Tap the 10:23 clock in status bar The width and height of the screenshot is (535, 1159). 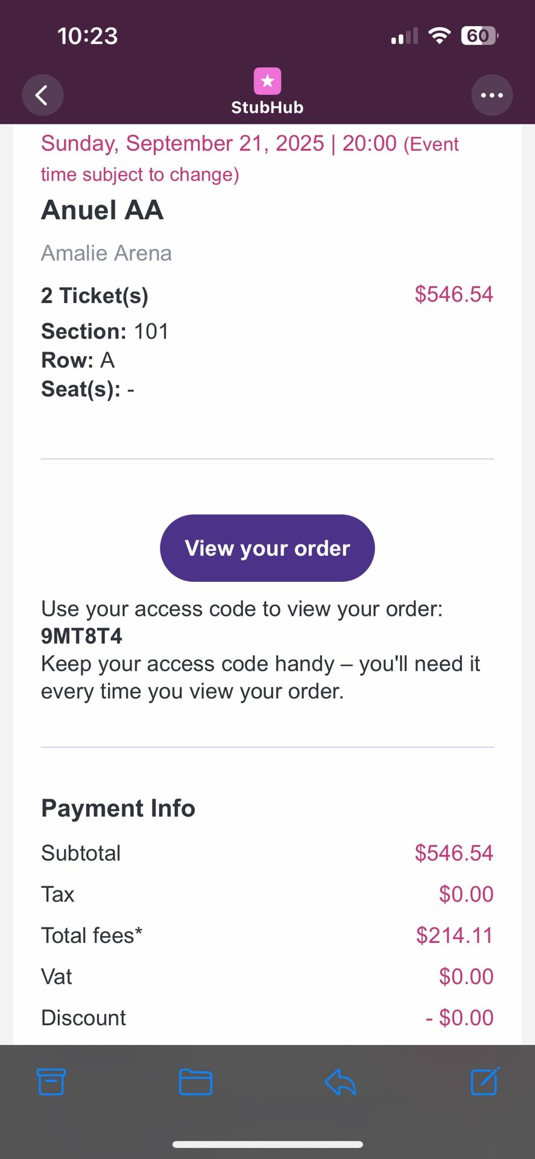(87, 35)
